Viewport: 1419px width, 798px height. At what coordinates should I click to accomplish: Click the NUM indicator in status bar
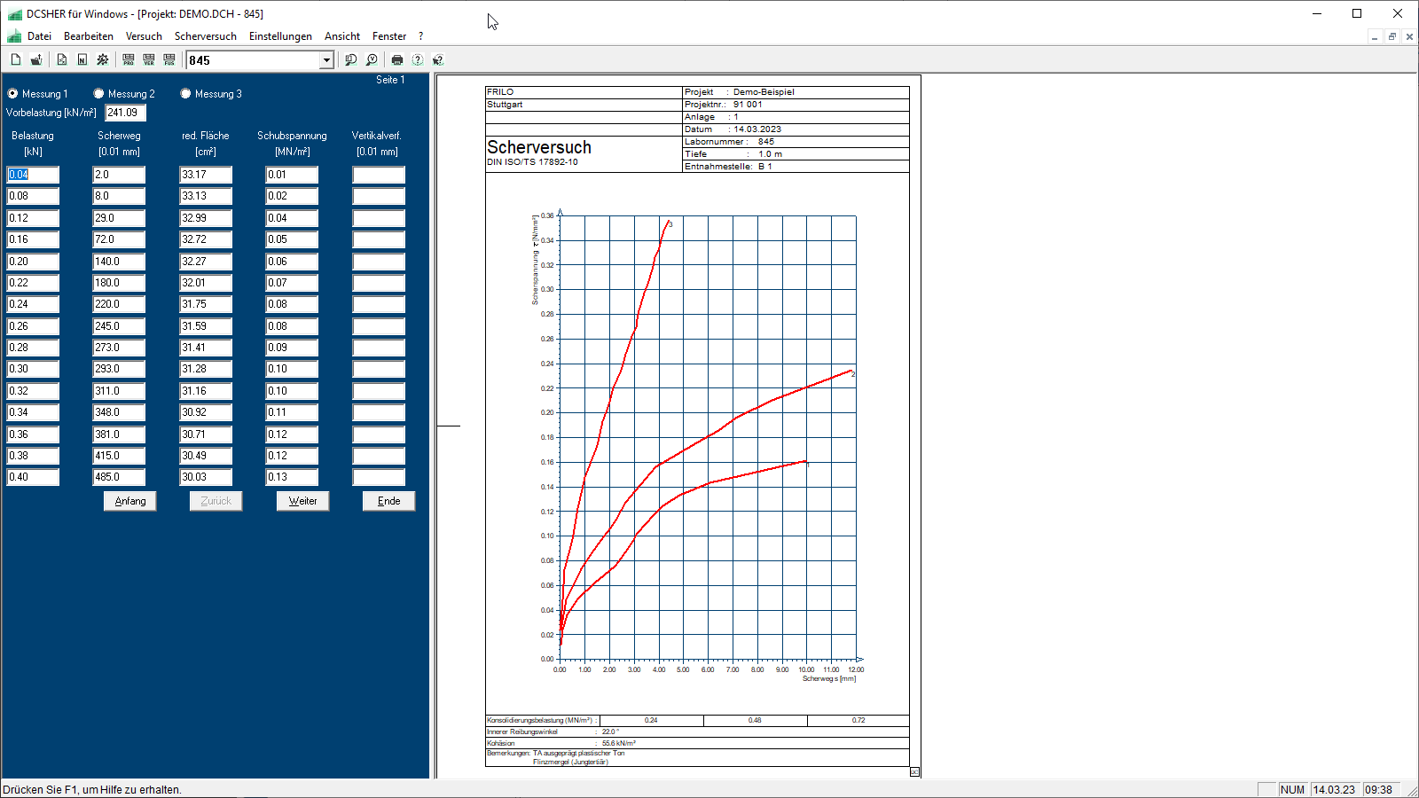tap(1292, 789)
